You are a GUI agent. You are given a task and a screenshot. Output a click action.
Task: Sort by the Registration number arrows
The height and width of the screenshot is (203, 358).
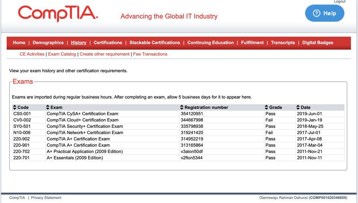pyautogui.click(x=182, y=107)
